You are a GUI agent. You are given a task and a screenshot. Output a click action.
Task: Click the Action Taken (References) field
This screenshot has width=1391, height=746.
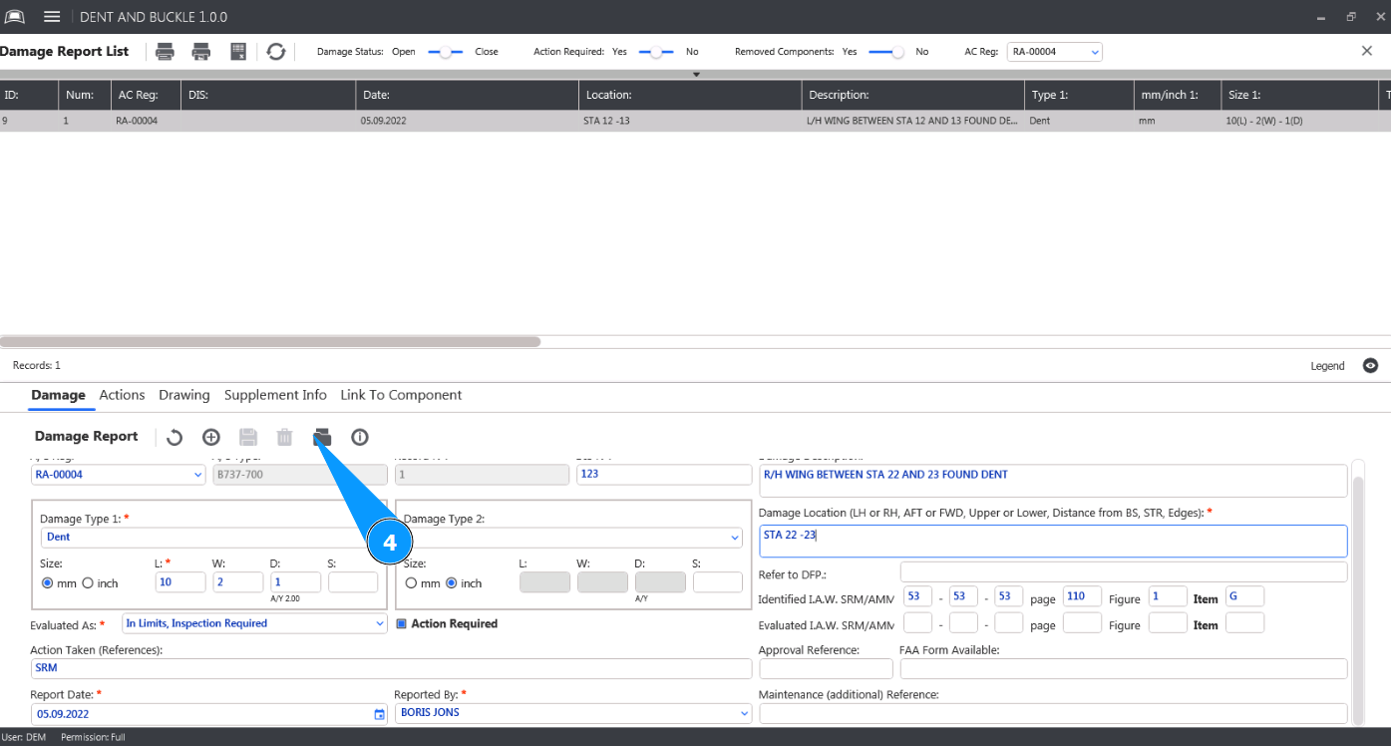tap(389, 668)
